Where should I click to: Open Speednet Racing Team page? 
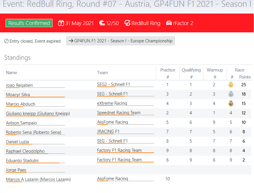119,113
